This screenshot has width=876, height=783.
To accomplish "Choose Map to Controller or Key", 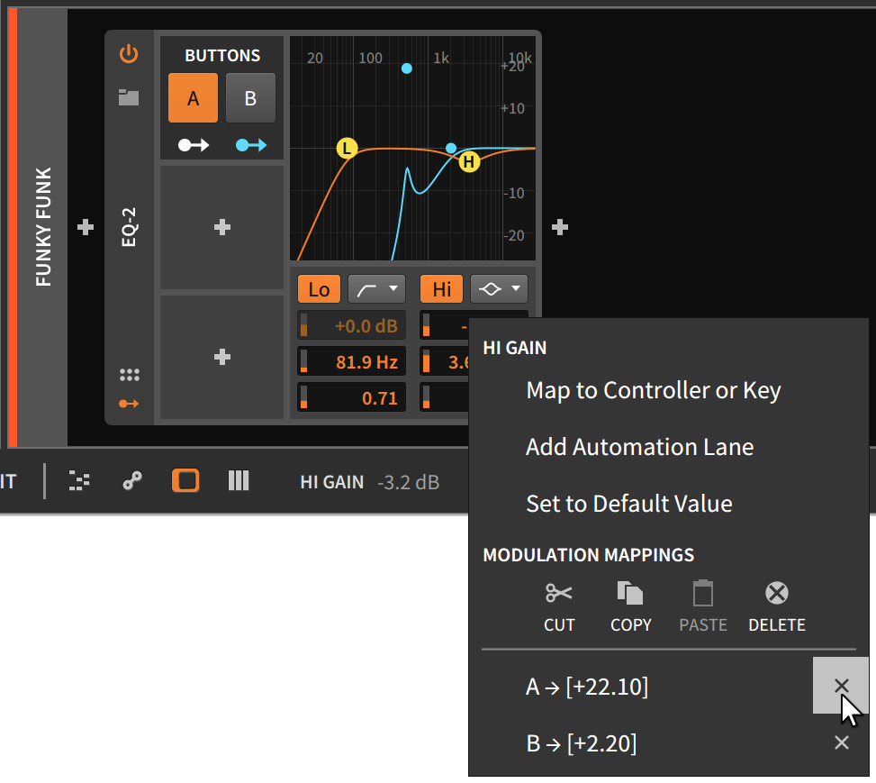I will [652, 390].
